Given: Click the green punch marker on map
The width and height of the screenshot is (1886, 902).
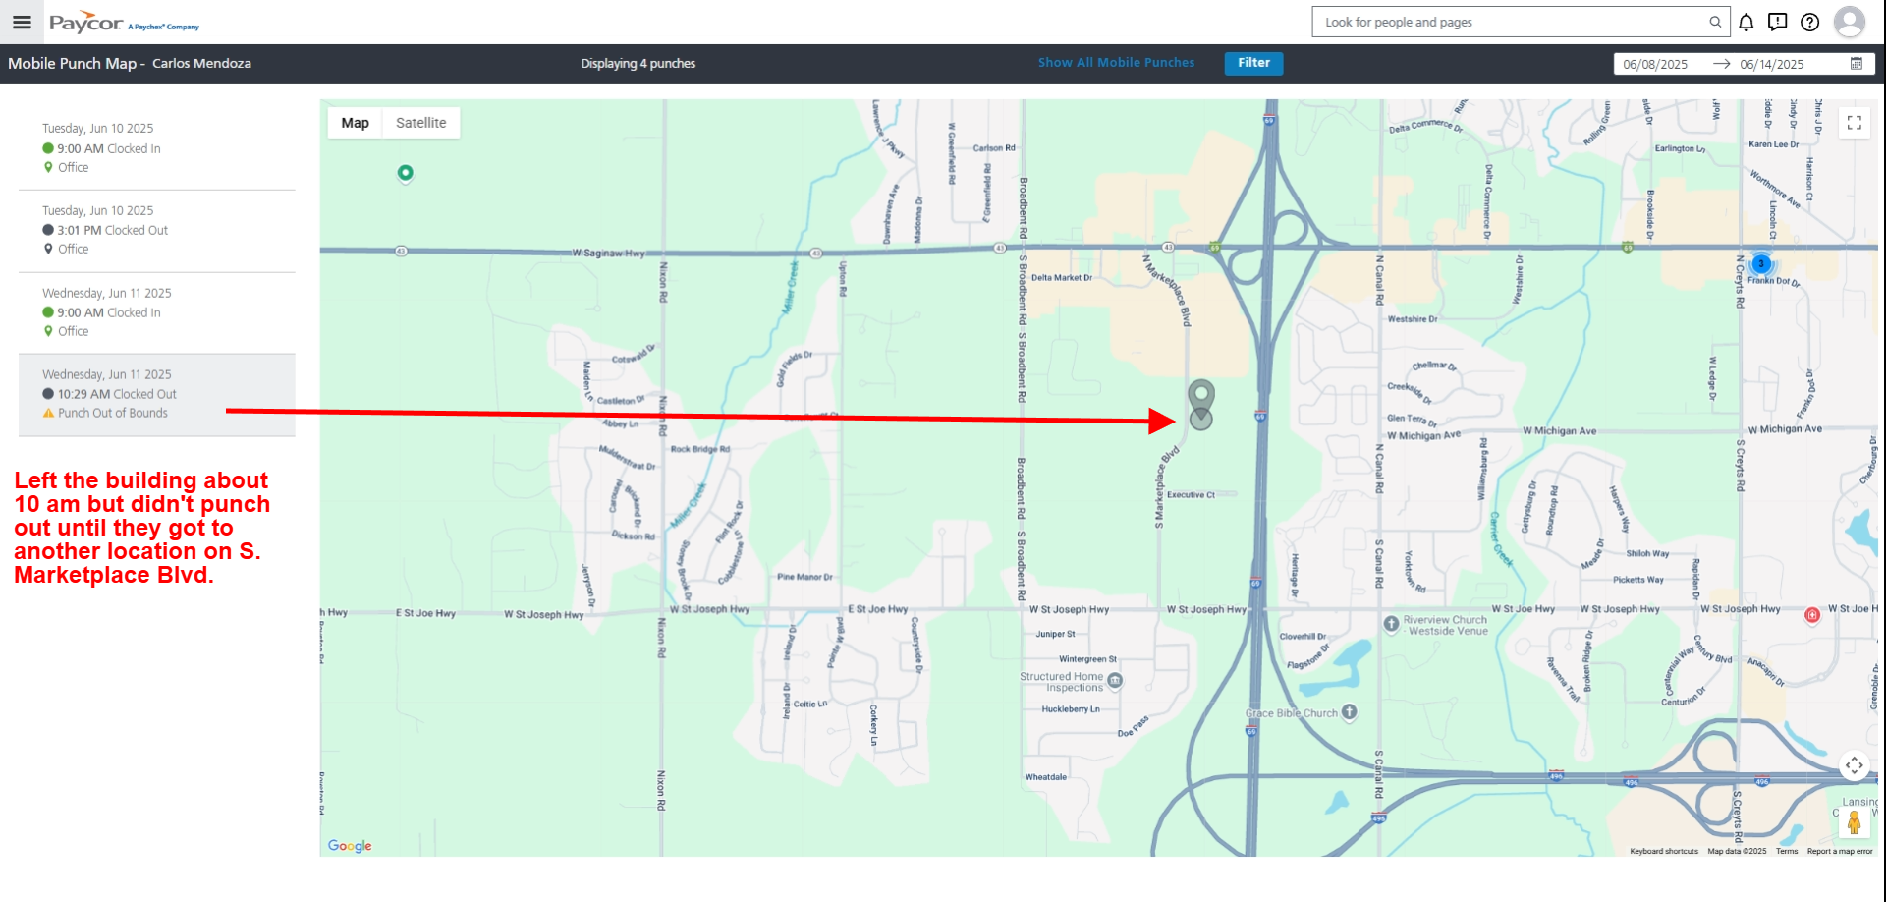Looking at the screenshot, I should click(405, 173).
